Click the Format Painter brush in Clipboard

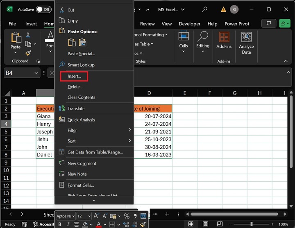(28, 53)
